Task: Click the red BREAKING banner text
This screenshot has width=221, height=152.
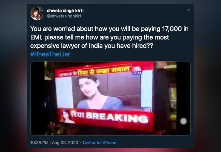Action: tap(117, 117)
